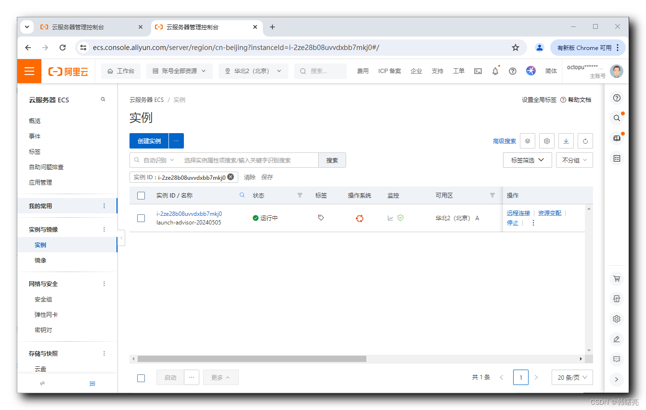Click the 远程连接 link
Screen dimensions: 646x410
point(518,213)
